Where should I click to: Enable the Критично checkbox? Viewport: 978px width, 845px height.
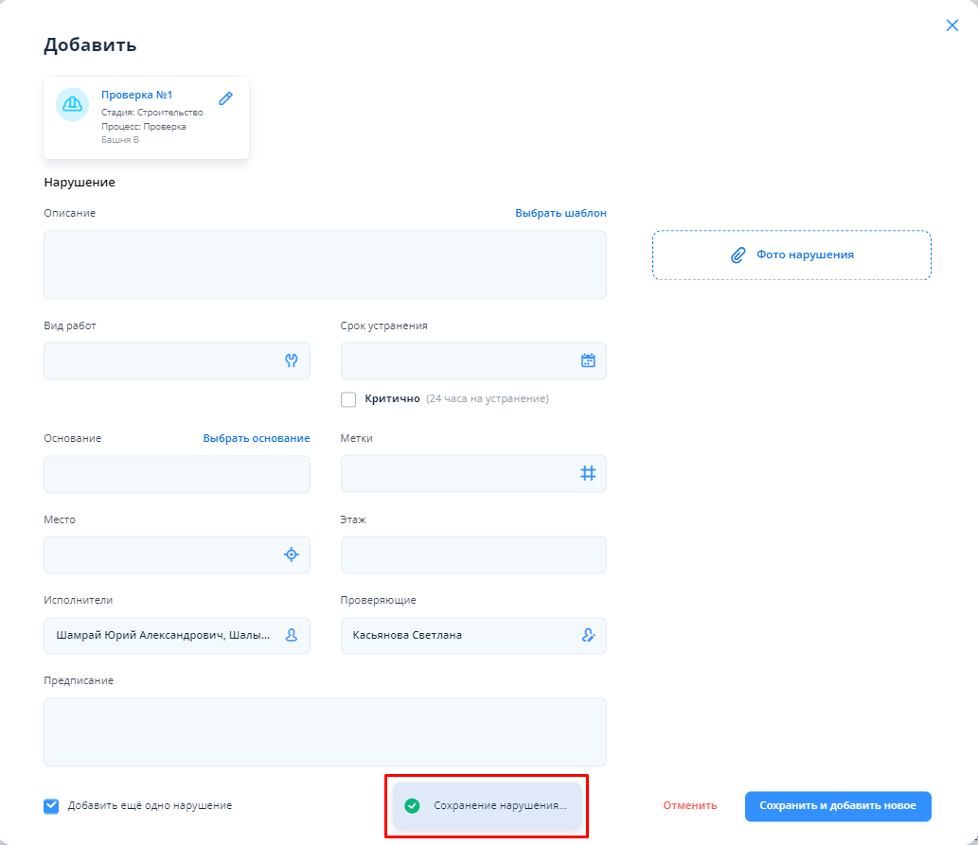348,399
